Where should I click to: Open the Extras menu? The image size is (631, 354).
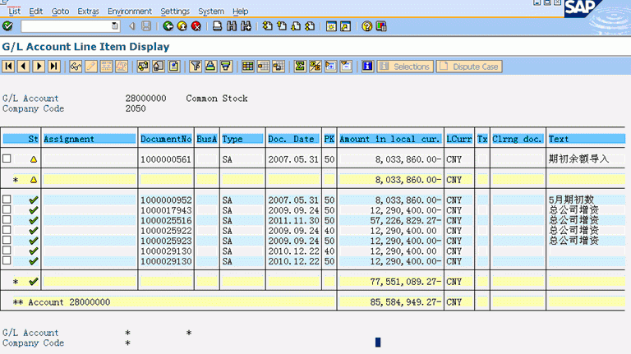88,11
